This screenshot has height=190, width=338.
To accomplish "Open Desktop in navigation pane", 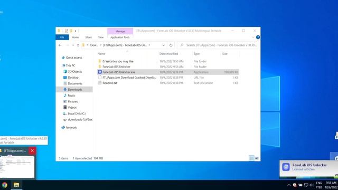I will [73, 78].
